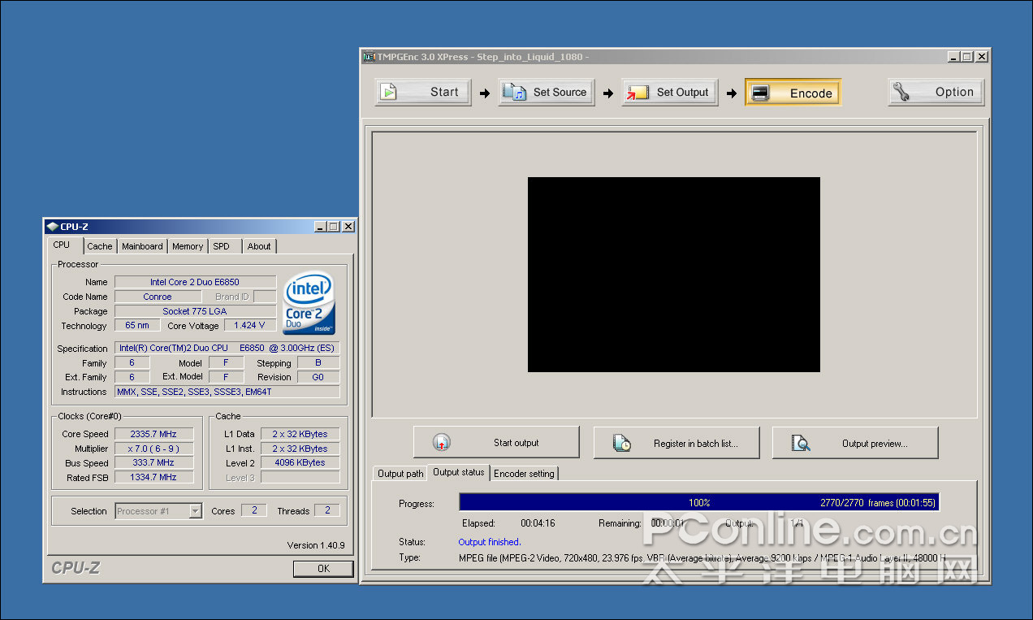This screenshot has width=1033, height=620.
Task: Click the Start output button
Action: 496,443
